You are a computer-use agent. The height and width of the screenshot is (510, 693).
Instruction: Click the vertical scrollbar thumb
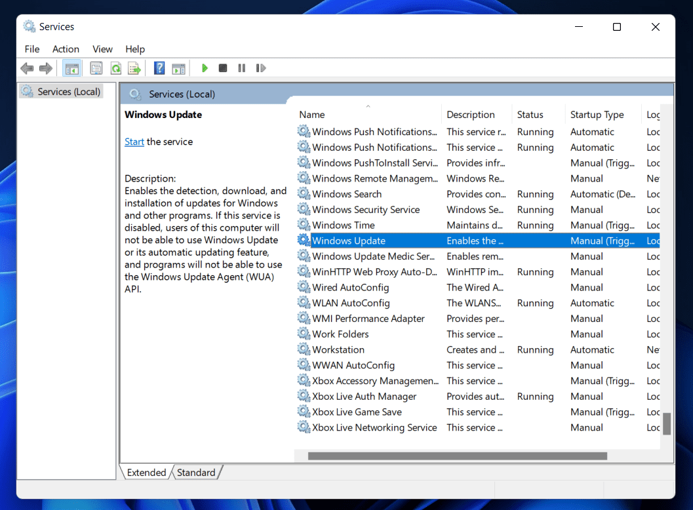pyautogui.click(x=667, y=424)
